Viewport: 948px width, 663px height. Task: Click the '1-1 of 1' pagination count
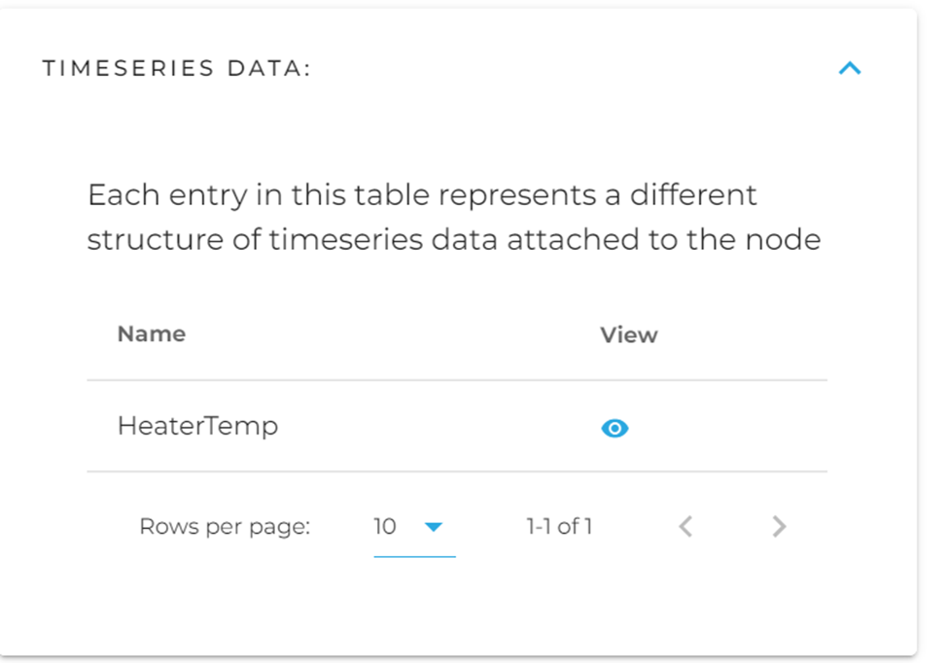pyautogui.click(x=559, y=527)
